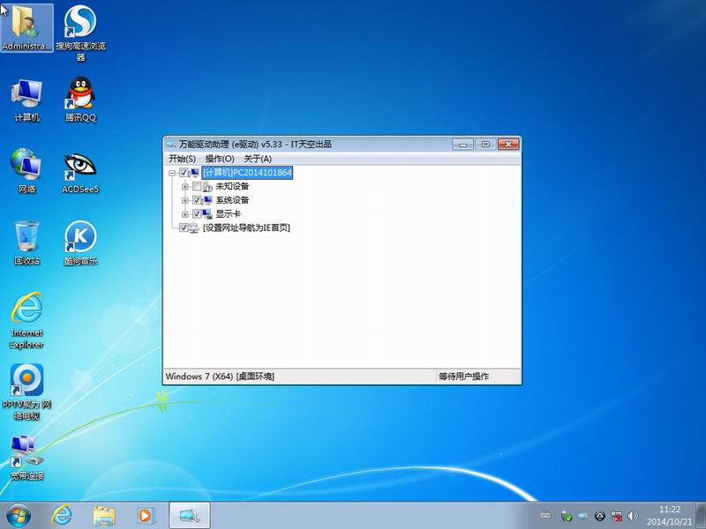Open the 开始(S) menu
The height and width of the screenshot is (529, 706).
click(182, 159)
